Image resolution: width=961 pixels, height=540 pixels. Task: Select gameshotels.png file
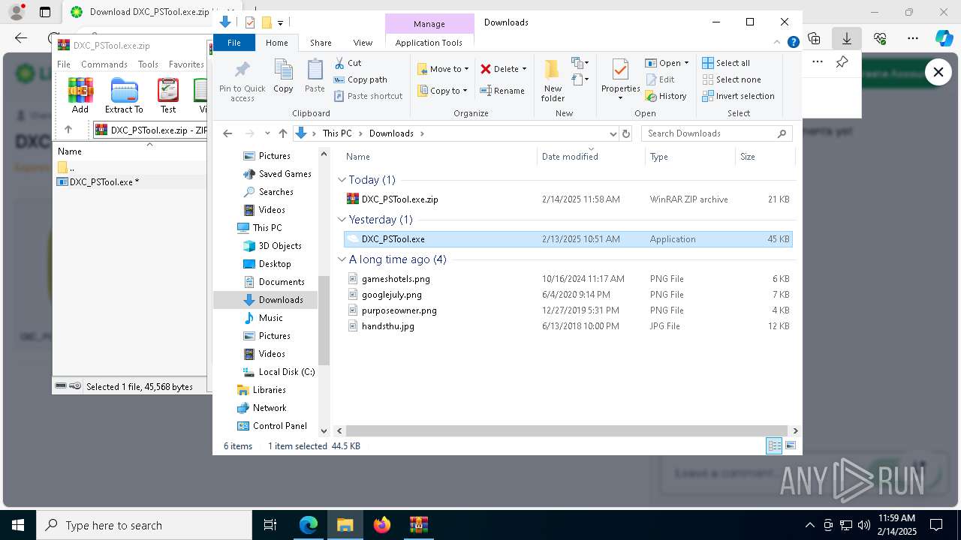pyautogui.click(x=568, y=279)
